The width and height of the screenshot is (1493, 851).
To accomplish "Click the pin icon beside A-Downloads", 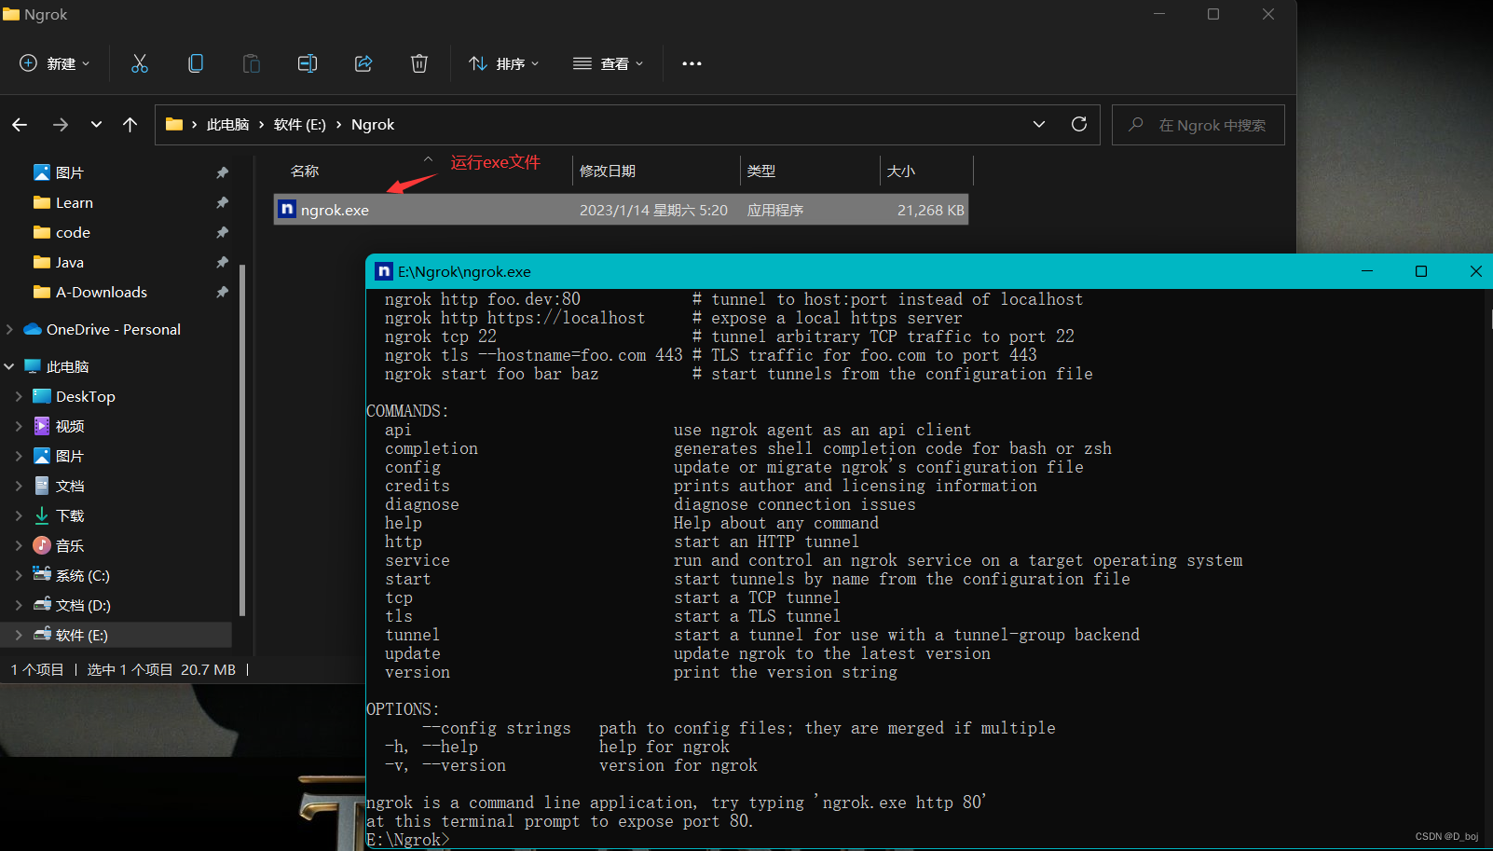I will (x=222, y=292).
